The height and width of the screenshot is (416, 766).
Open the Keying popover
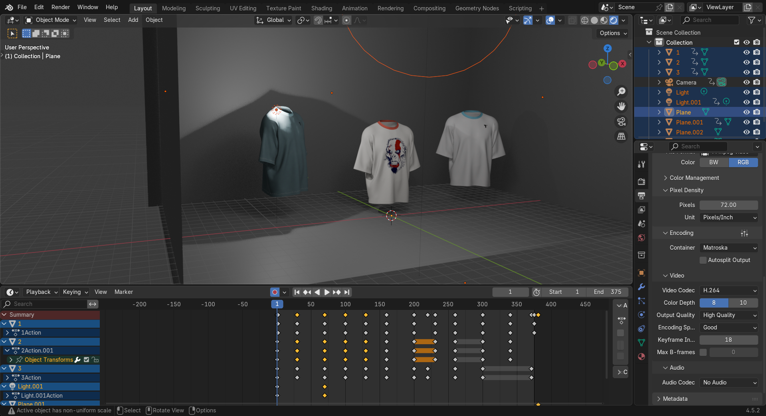[75, 292]
